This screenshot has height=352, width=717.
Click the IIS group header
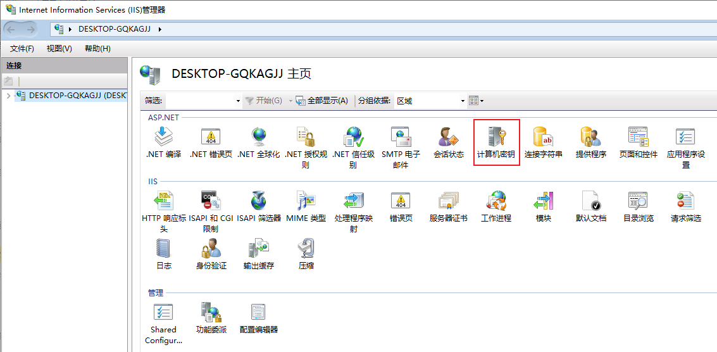(153, 181)
